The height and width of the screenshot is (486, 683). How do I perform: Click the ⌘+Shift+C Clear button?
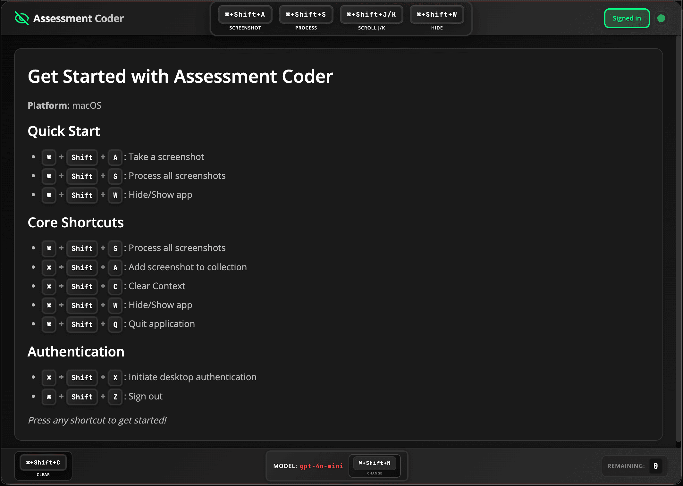tap(43, 463)
